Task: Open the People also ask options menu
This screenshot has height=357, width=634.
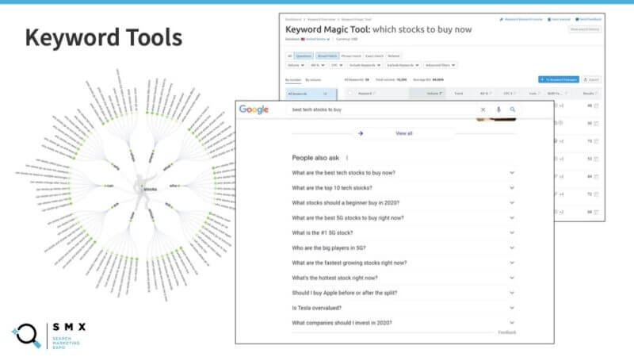Action: 347,158
